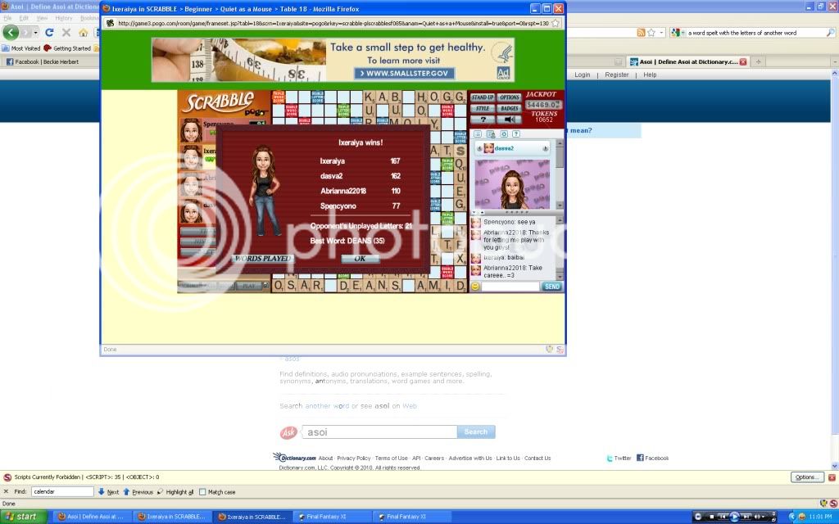Screen dimensions: 839x524
Task: Click the chat settings gear icon
Action: pyautogui.click(x=504, y=133)
